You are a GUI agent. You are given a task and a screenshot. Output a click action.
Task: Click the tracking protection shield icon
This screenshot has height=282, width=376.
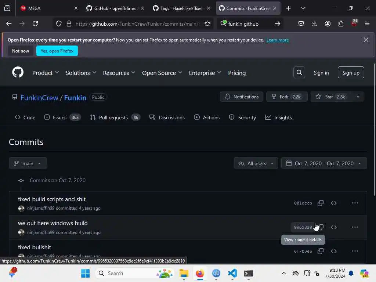point(59,23)
